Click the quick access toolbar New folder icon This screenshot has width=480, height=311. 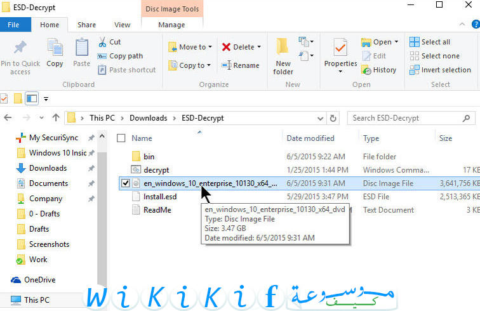[18, 98]
